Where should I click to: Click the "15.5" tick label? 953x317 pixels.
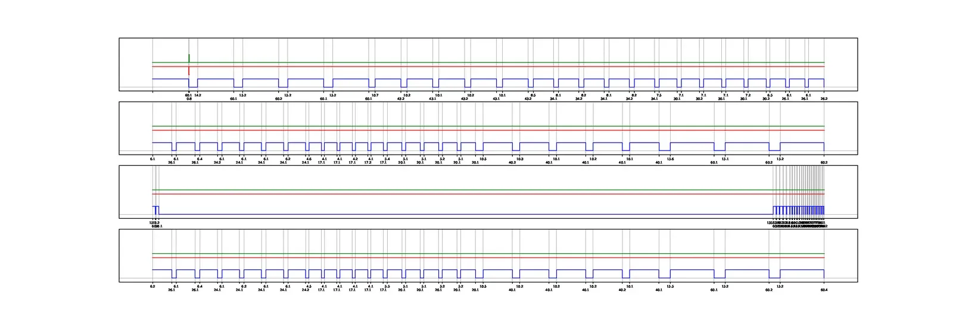tap(670, 286)
